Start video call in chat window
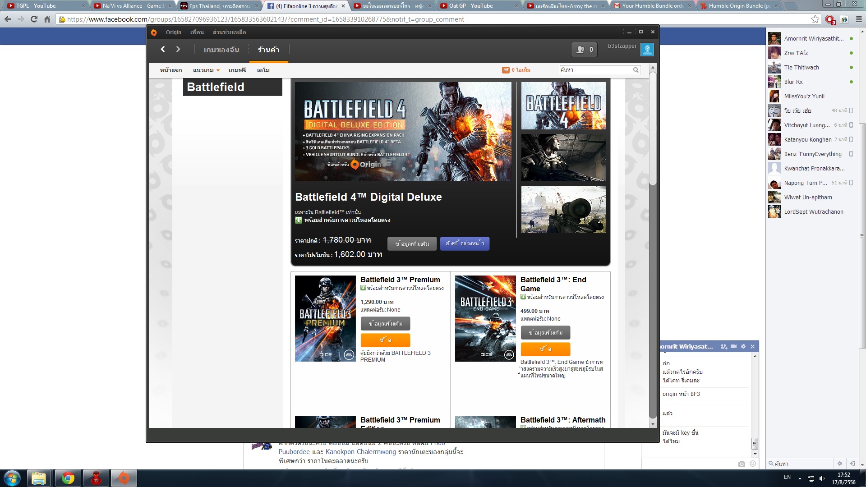866x487 pixels. click(734, 346)
